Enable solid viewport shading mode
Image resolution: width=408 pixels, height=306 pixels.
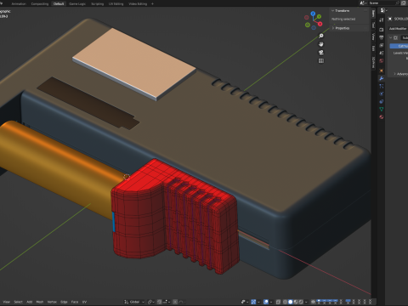291,302
